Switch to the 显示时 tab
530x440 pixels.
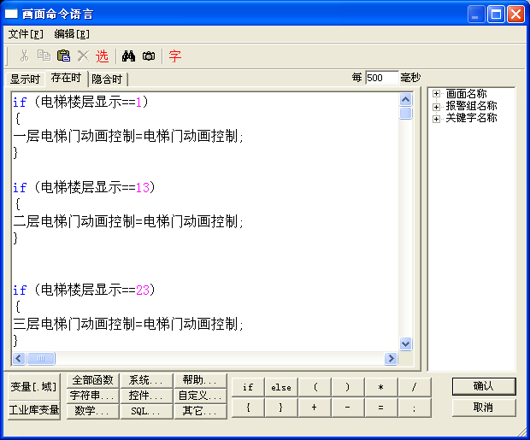(x=25, y=79)
